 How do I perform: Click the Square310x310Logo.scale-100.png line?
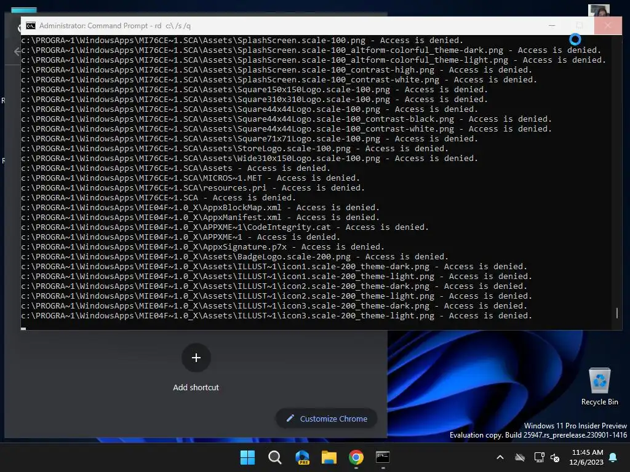(x=255, y=99)
